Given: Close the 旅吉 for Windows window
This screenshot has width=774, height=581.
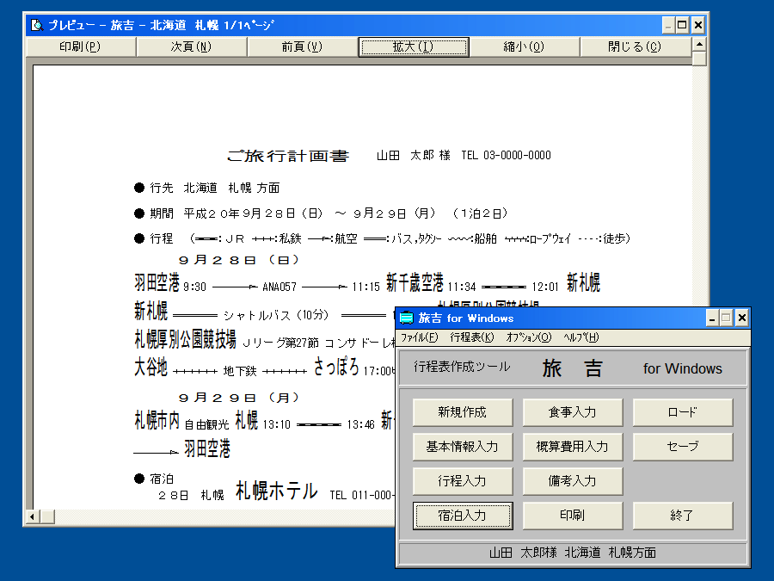Looking at the screenshot, I should pyautogui.click(x=741, y=318).
